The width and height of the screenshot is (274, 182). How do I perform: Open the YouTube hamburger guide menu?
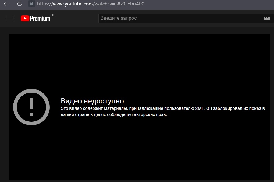point(10,18)
